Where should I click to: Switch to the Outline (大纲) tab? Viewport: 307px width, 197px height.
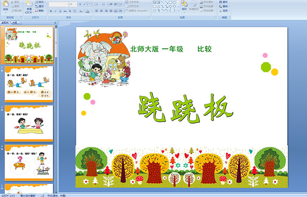14,23
